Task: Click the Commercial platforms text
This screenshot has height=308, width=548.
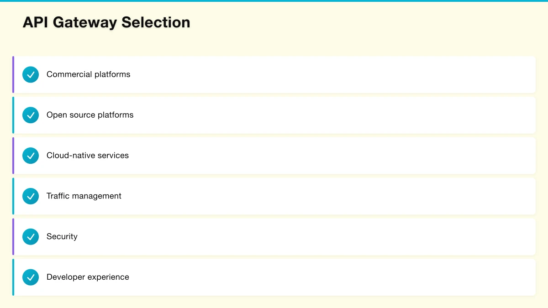Action: pyautogui.click(x=88, y=74)
